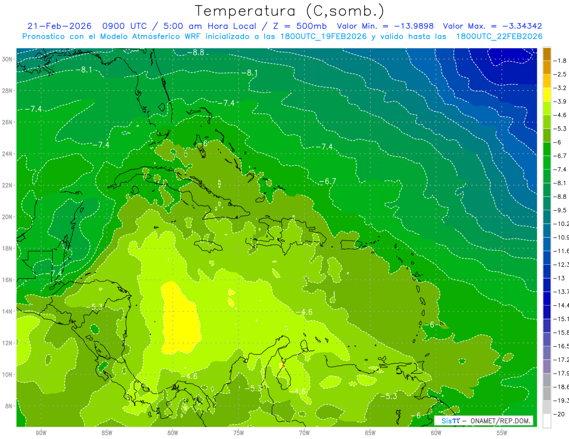Click the "65W" longitude axis label

pyautogui.click(x=370, y=433)
